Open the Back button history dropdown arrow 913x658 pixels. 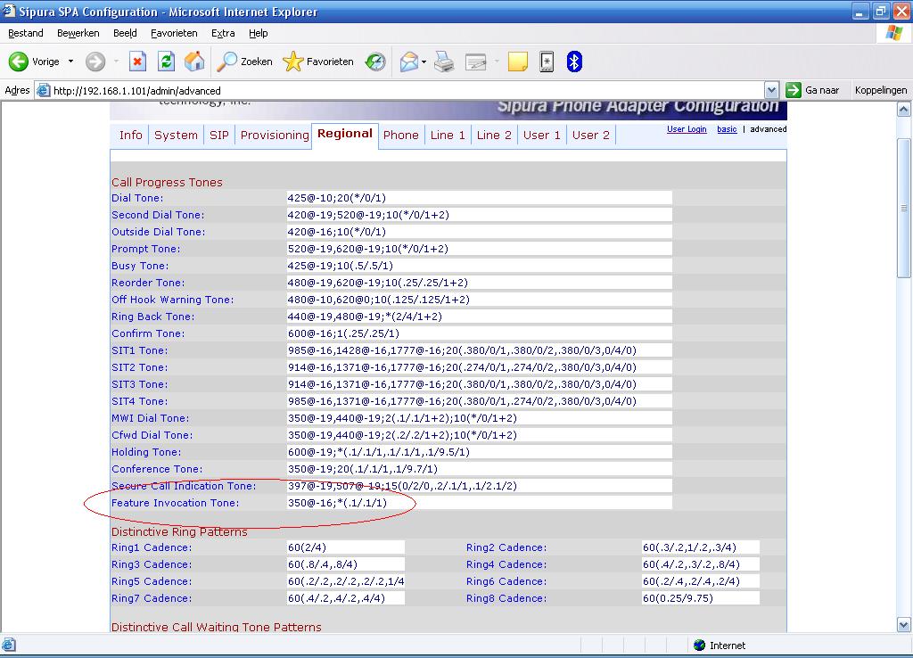coord(71,62)
